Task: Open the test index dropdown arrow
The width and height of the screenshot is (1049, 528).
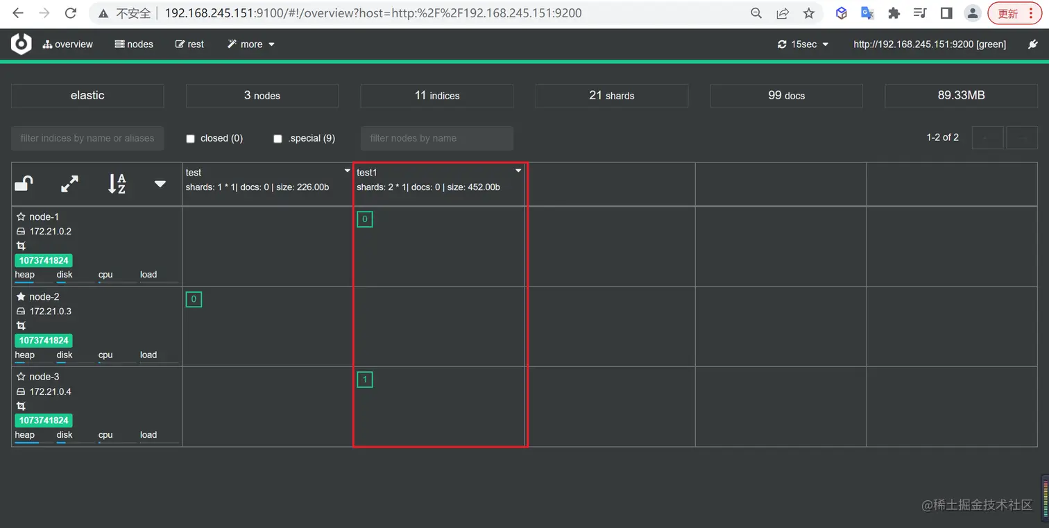Action: point(347,171)
